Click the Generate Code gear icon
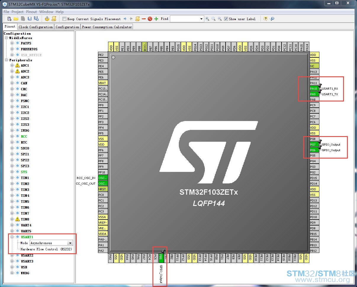The image size is (357, 287). click(47, 19)
